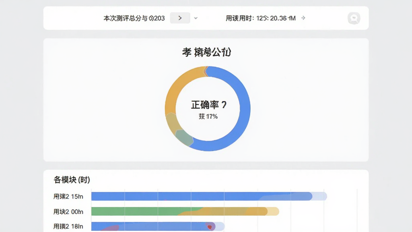This screenshot has width=412, height=232.
Task: Click the heading above the donut chart
Action: 207,52
